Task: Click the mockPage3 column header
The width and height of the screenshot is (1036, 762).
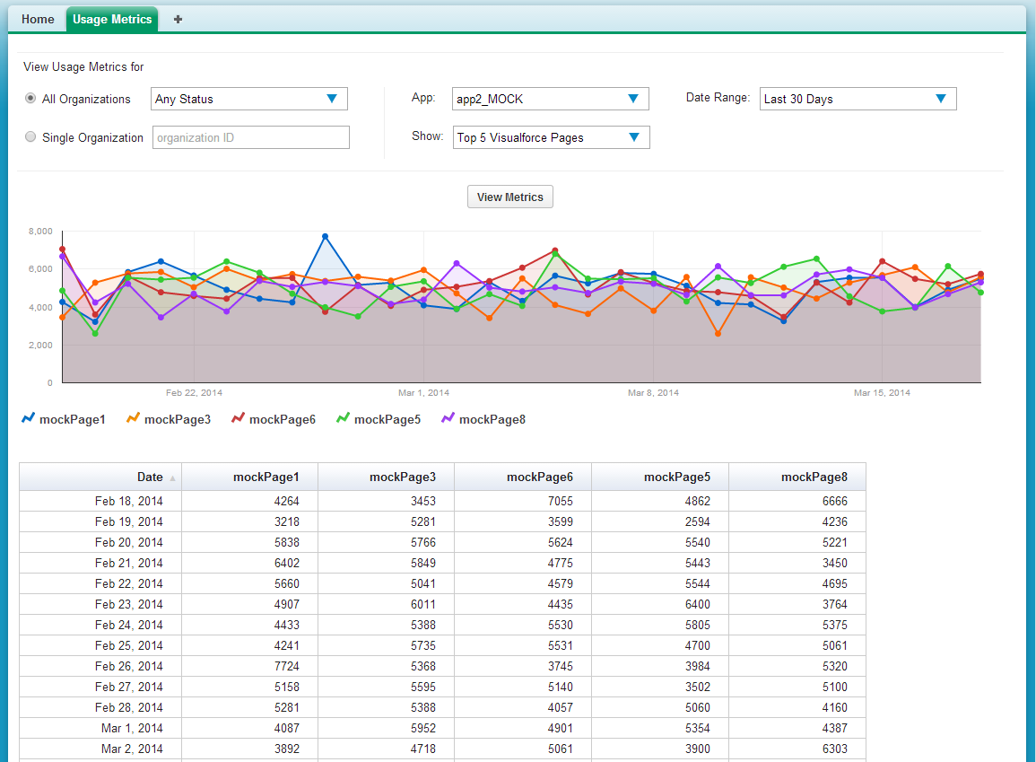Action: (x=386, y=477)
